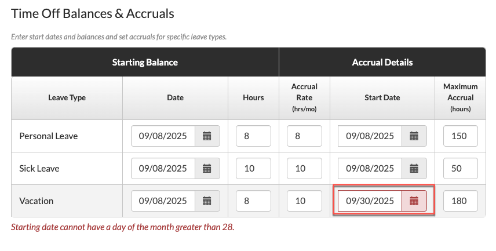
Task: Click Personal Leave accrual start date field
Action: click(x=370, y=136)
